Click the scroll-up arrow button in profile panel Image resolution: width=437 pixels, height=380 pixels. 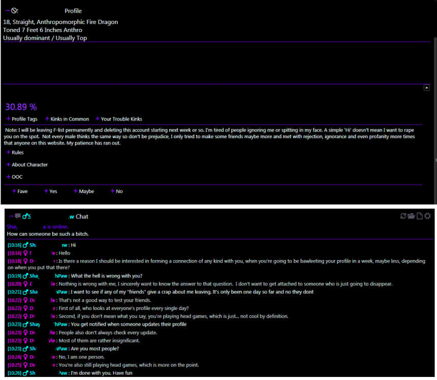click(427, 87)
